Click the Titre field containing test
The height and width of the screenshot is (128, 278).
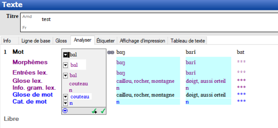pos(149,22)
